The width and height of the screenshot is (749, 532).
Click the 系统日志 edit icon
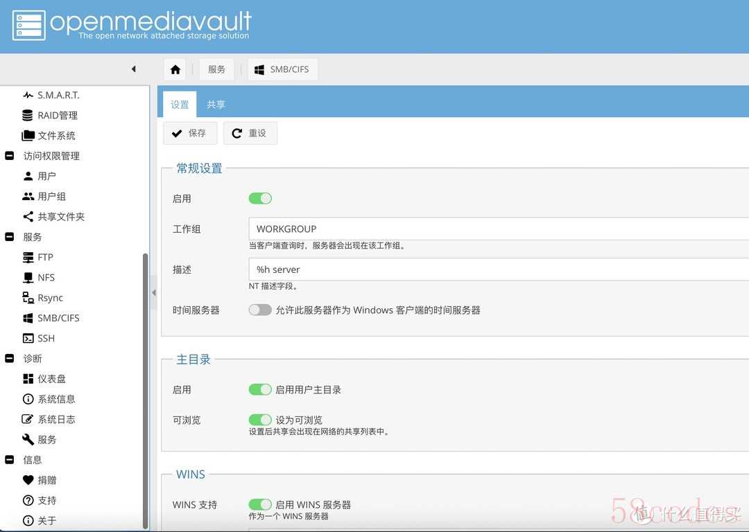(x=28, y=419)
